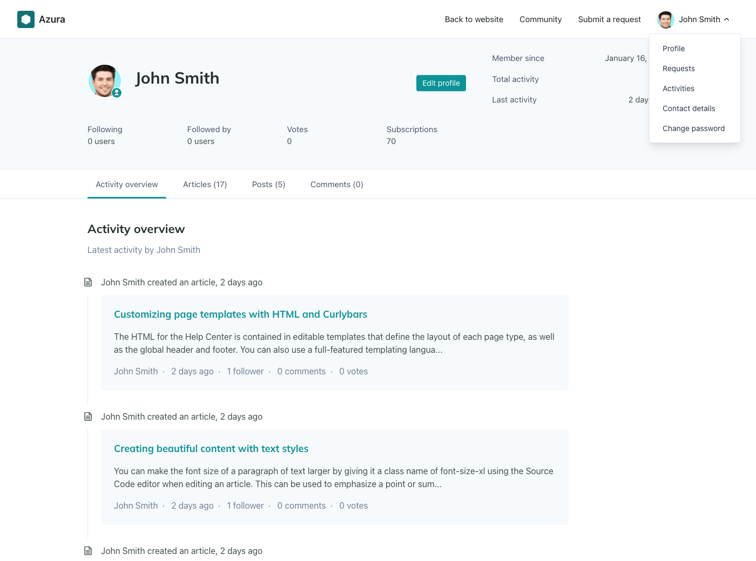Click the Azura hexagon logo icon
Image resolution: width=756 pixels, height=561 pixels.
[x=26, y=19]
